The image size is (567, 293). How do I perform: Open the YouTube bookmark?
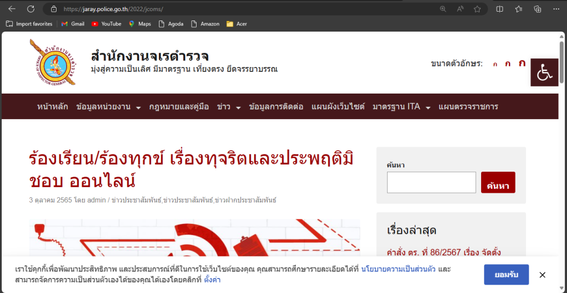point(106,24)
